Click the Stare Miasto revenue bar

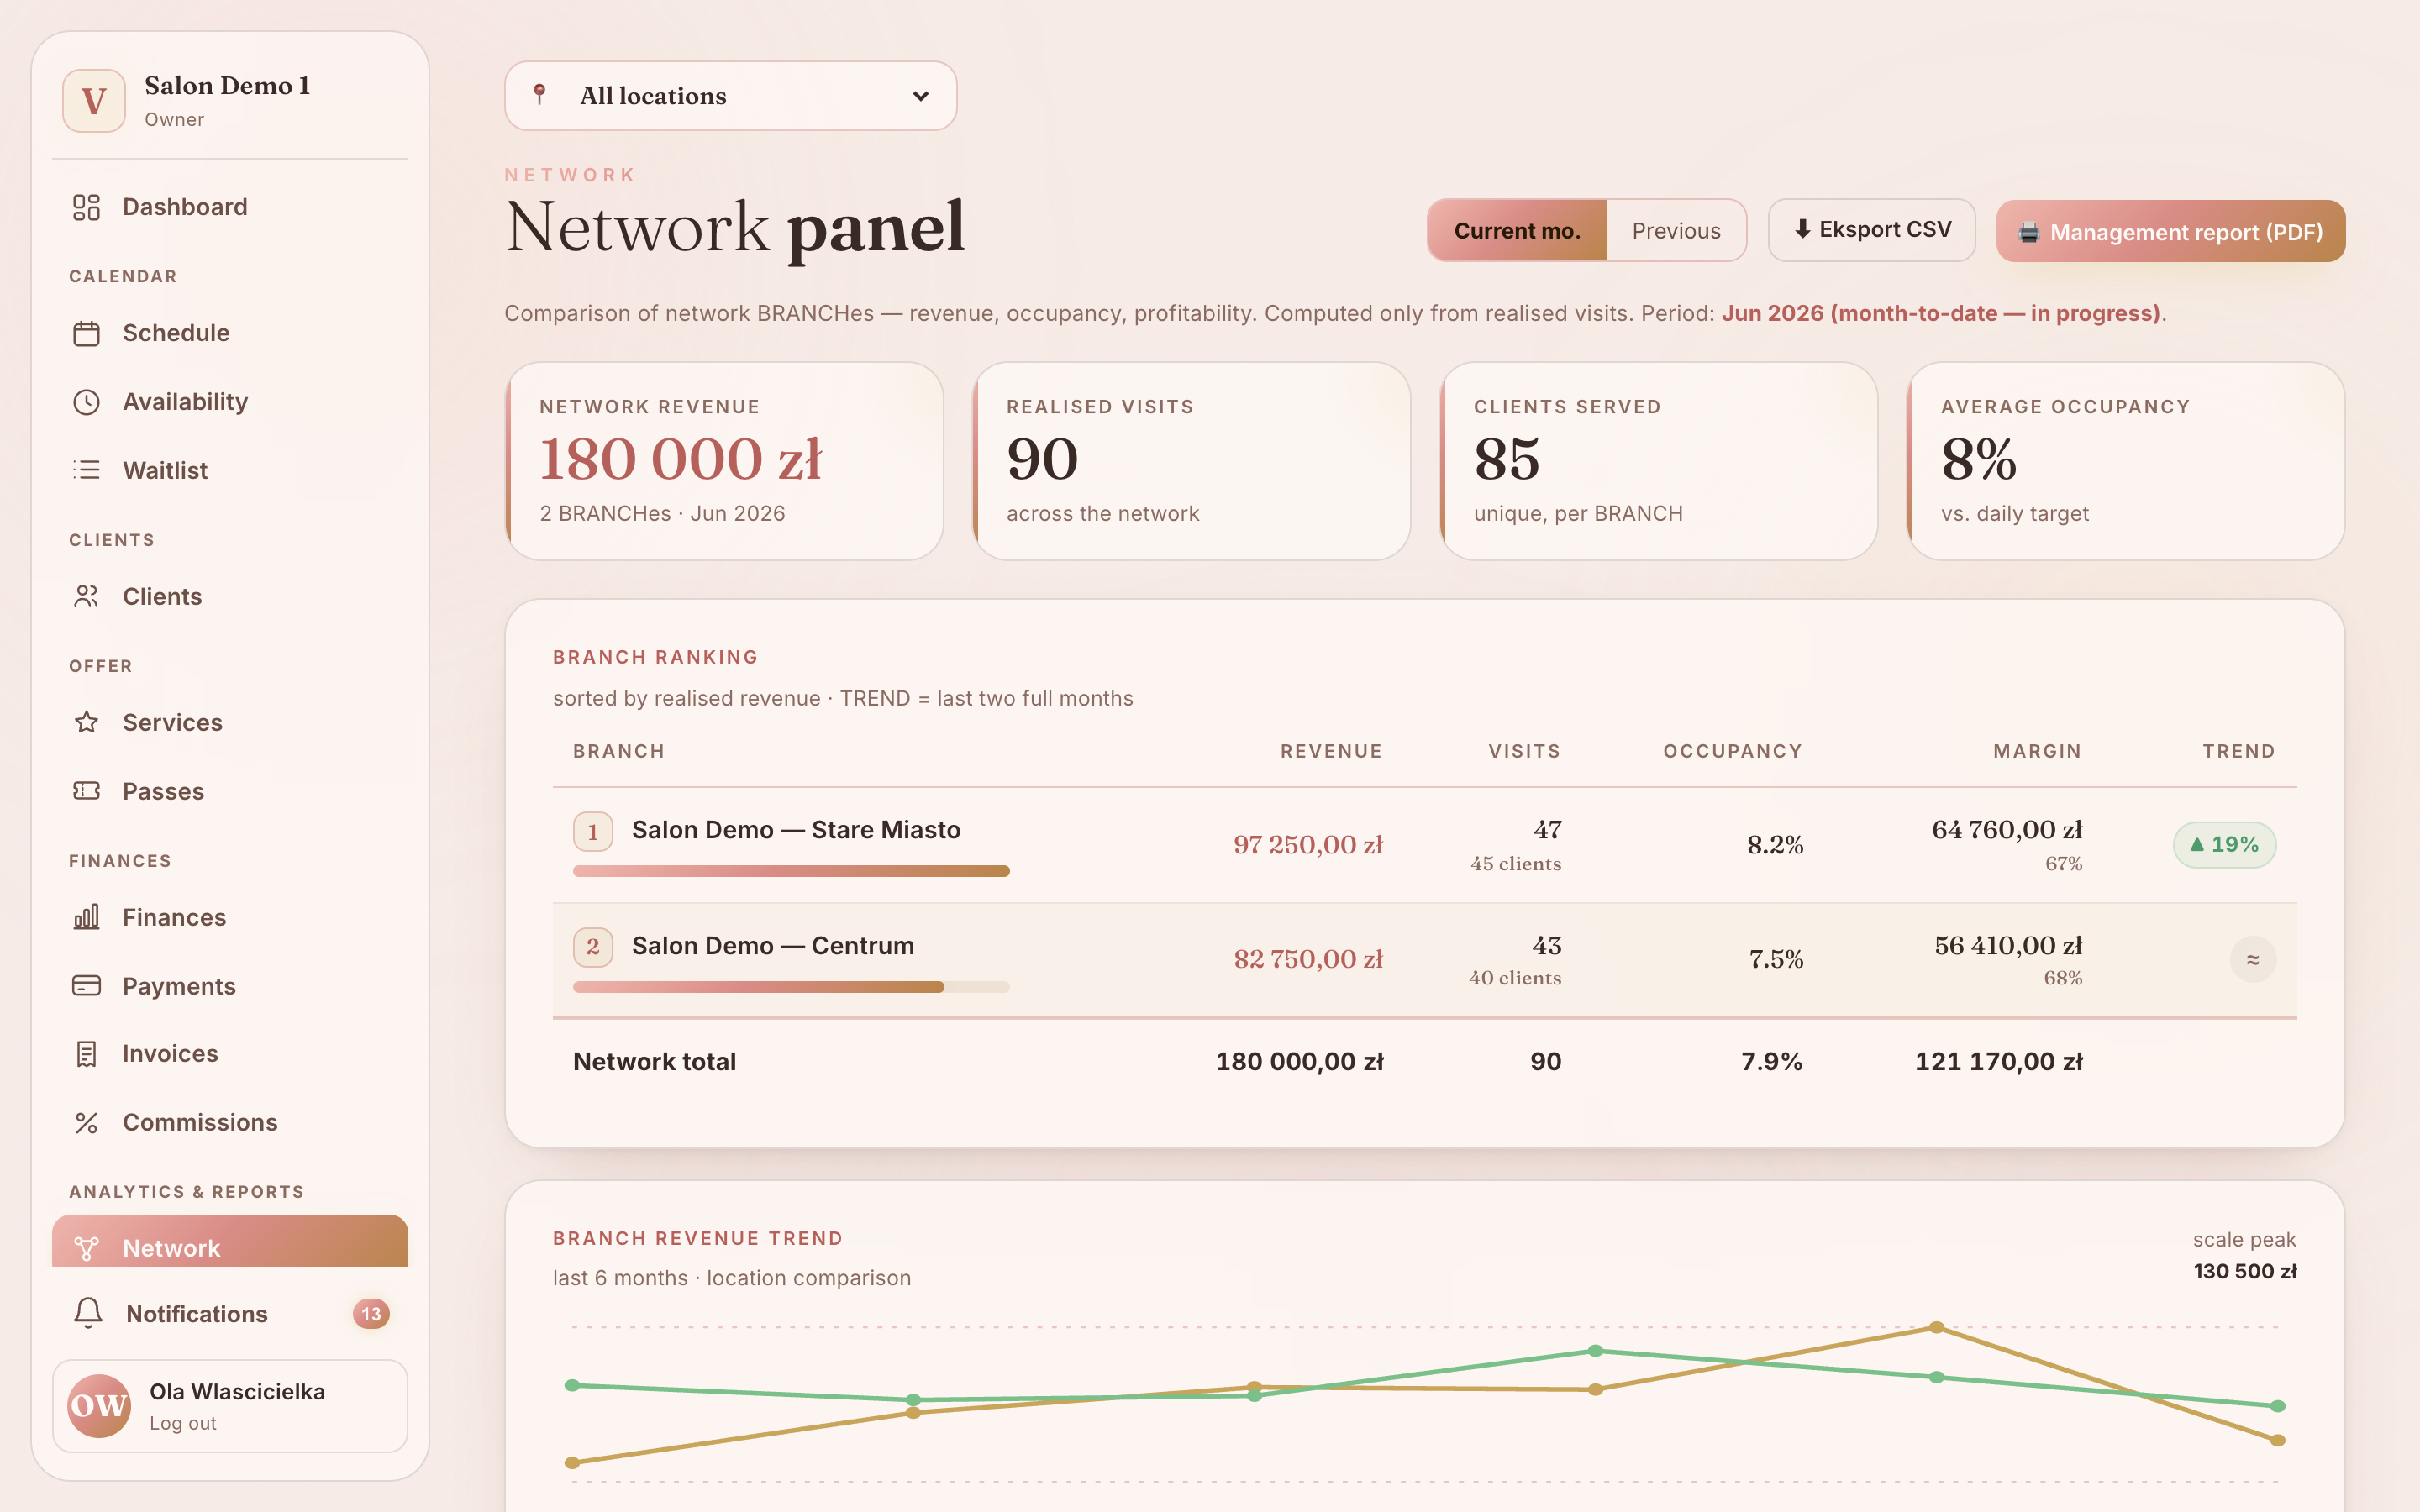pyautogui.click(x=791, y=871)
